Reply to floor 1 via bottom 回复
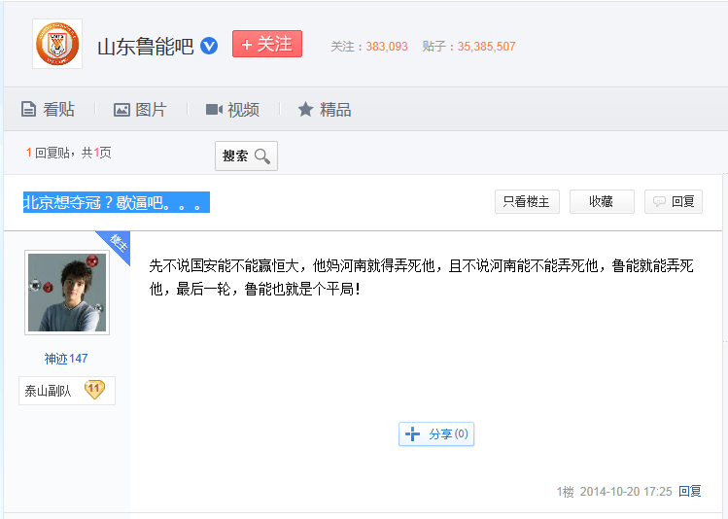728x519 pixels. pos(690,491)
